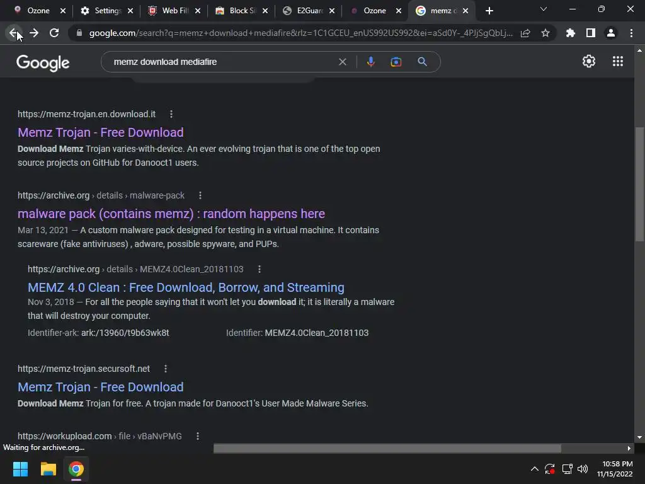Viewport: 645px width, 484px height.
Task: Open the first 'Memz Trojan - Free Download' link from download.it
Action: pyautogui.click(x=100, y=132)
